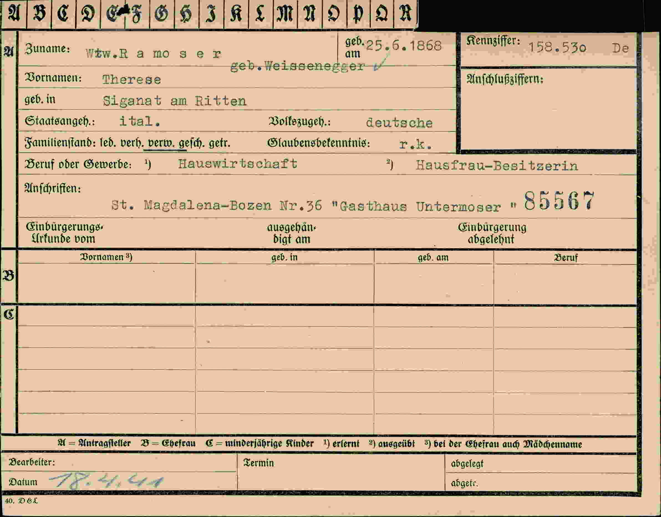This screenshot has height=517, width=661.
Task: Click the religion value 'r.k.'
Action: (x=415, y=145)
